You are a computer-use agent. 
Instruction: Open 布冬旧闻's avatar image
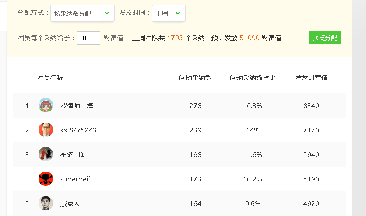point(46,154)
